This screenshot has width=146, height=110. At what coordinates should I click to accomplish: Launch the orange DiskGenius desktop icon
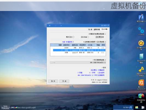(x=141, y=85)
